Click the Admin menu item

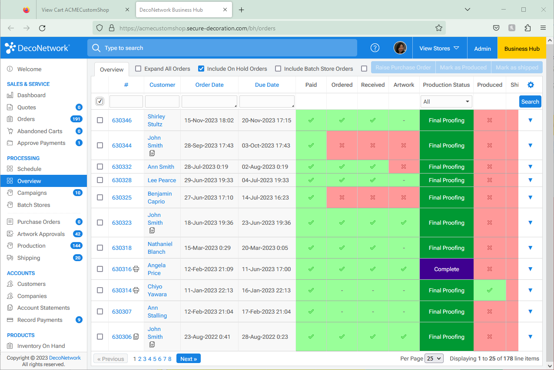(482, 48)
